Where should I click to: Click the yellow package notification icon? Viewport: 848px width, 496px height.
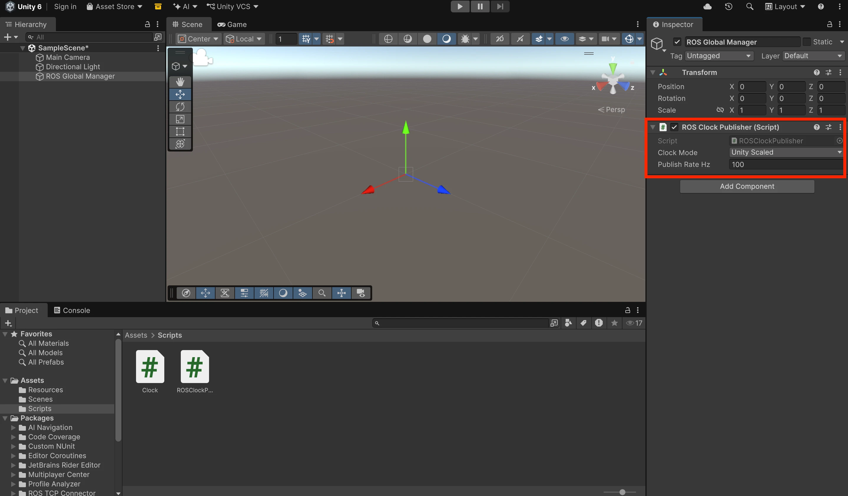tap(158, 6)
